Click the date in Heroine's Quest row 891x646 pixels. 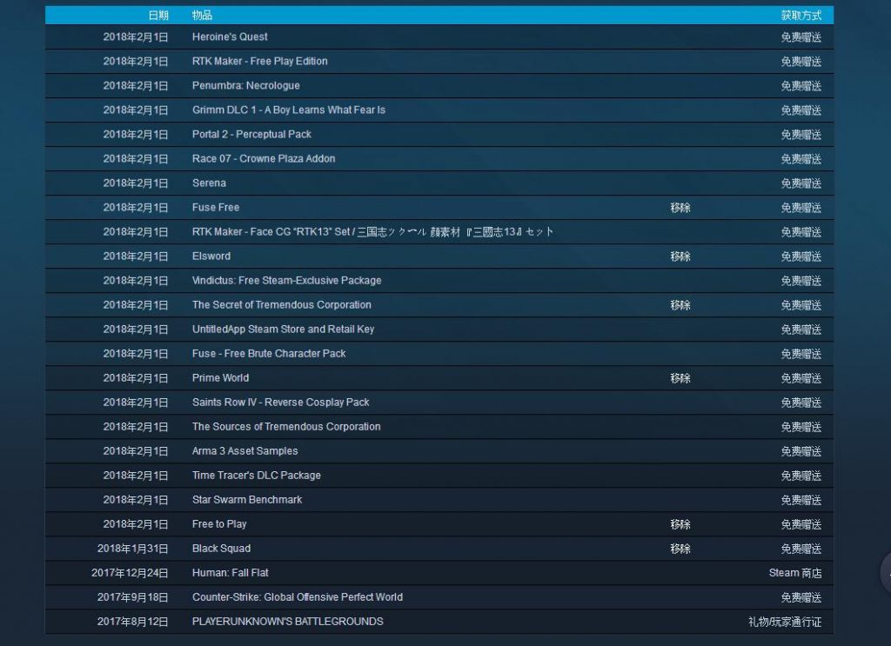(136, 37)
